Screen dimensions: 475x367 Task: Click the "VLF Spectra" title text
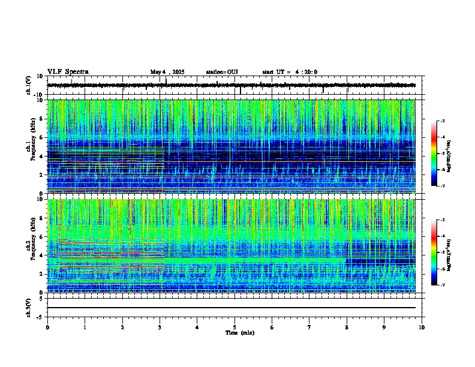(x=68, y=72)
